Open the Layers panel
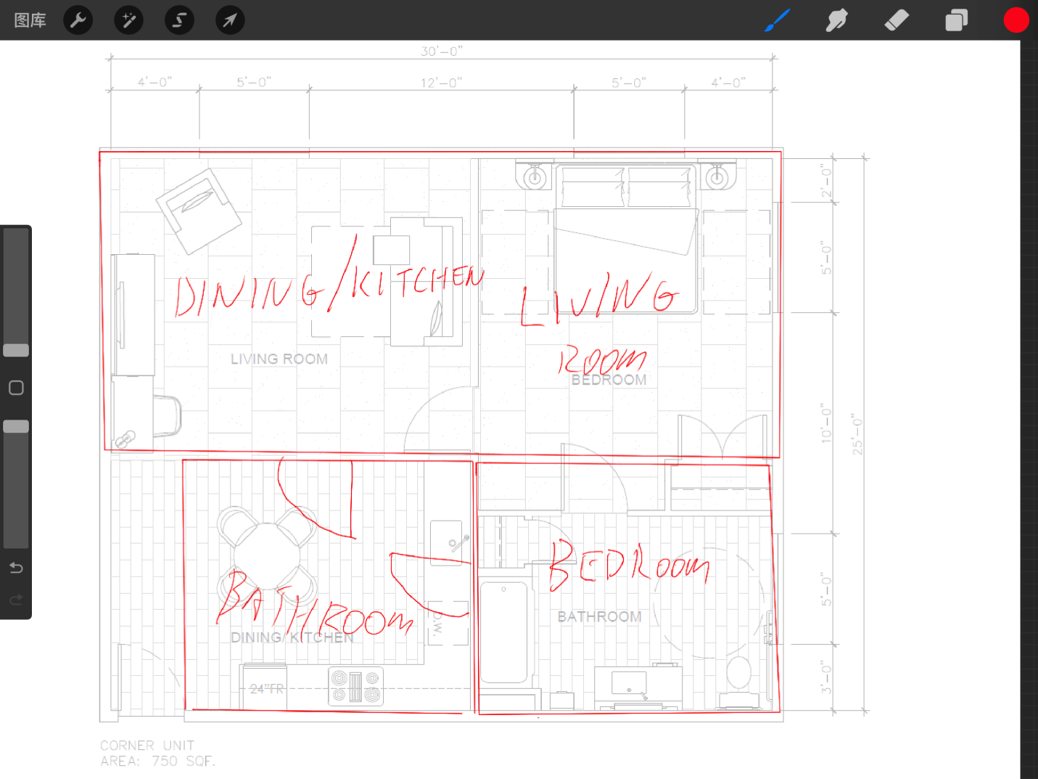1038x779 pixels. click(956, 20)
